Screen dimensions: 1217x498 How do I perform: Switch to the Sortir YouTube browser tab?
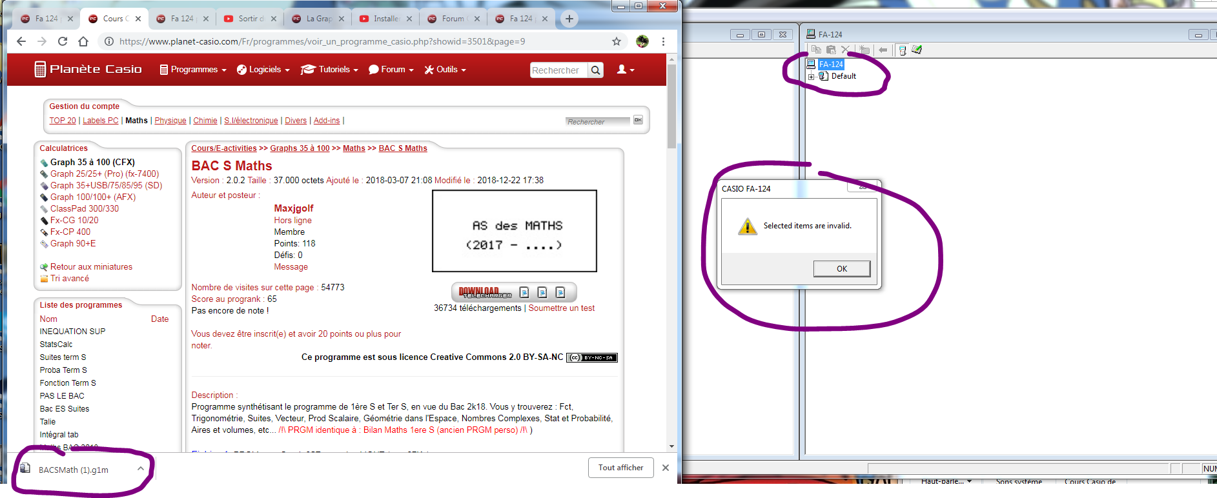click(x=249, y=19)
